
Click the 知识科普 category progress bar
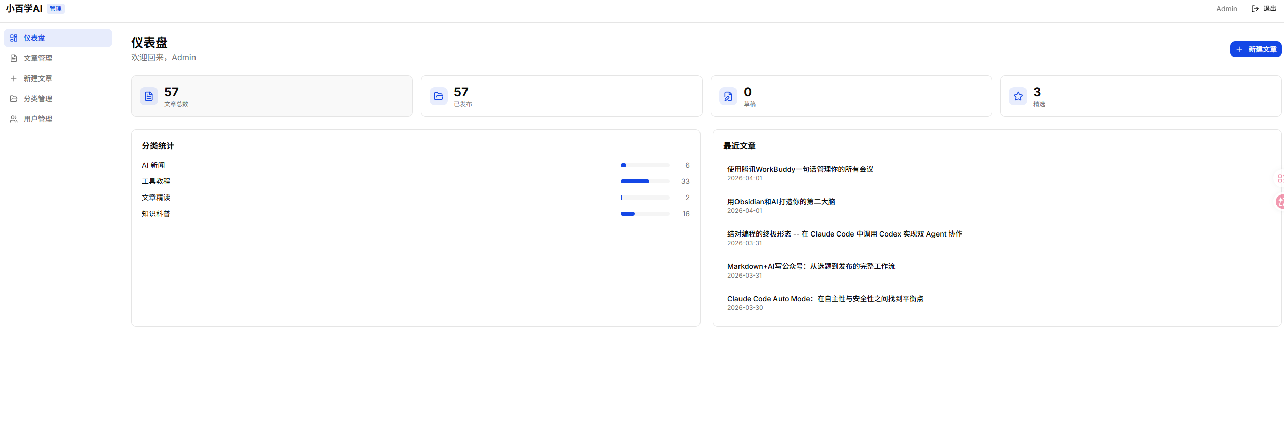click(x=645, y=214)
